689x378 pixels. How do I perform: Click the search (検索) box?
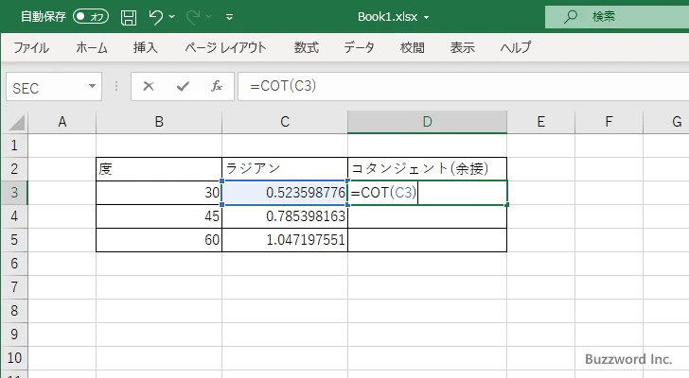(617, 17)
